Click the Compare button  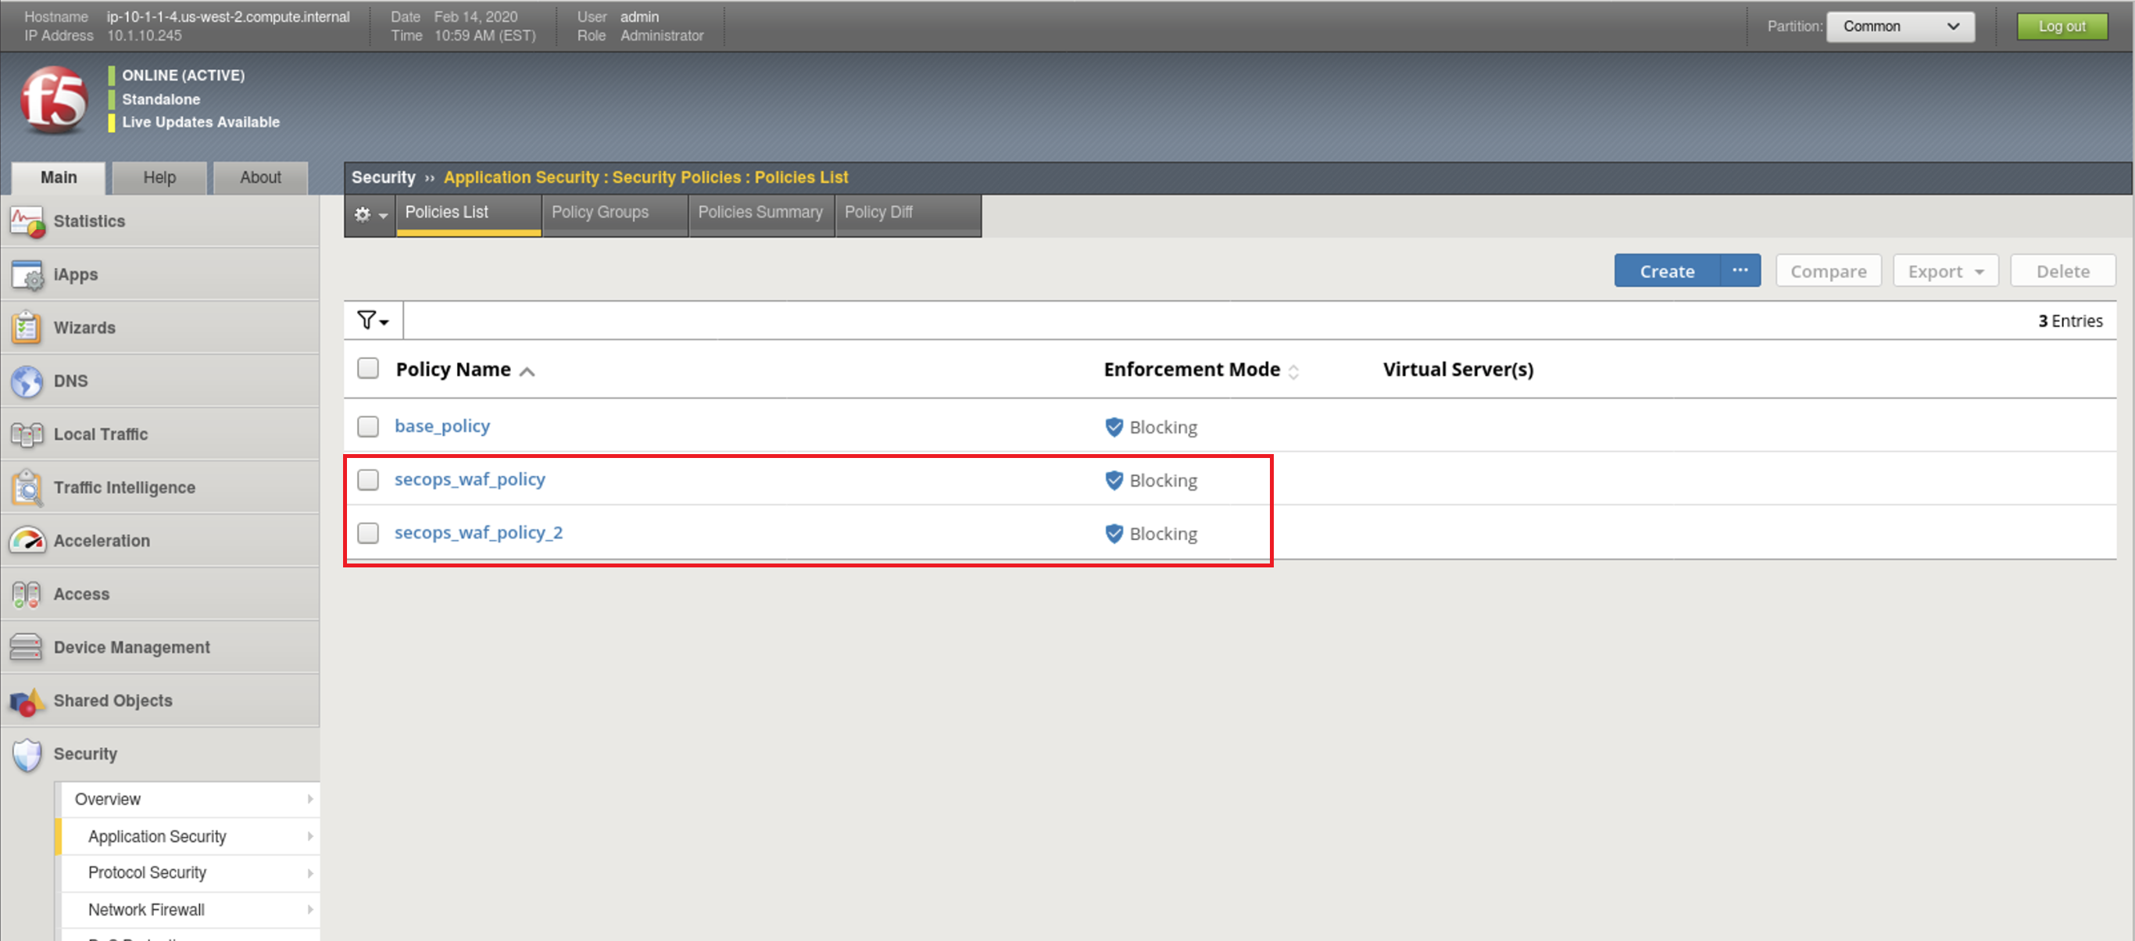coord(1829,271)
